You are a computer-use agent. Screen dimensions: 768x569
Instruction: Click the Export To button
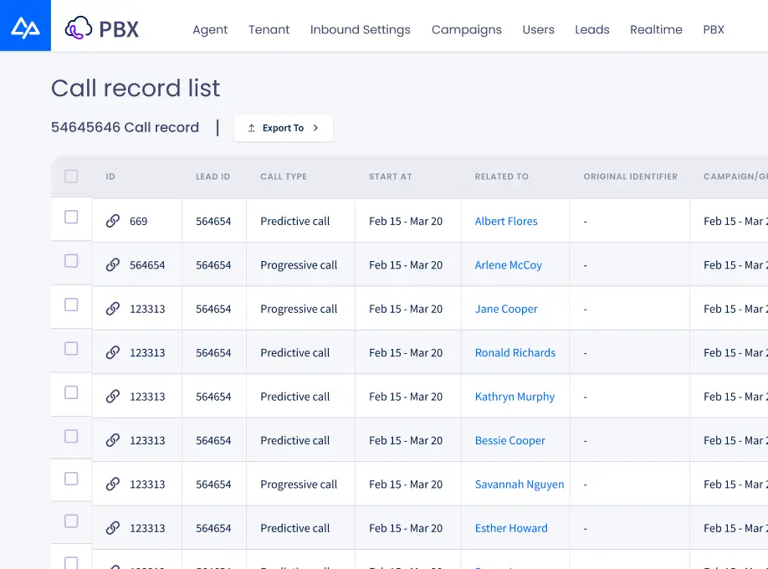(x=284, y=128)
